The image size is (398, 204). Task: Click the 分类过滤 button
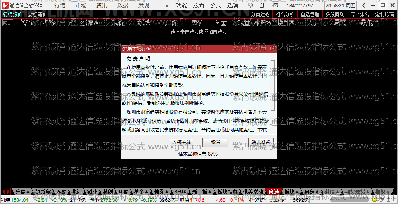tap(260, 14)
